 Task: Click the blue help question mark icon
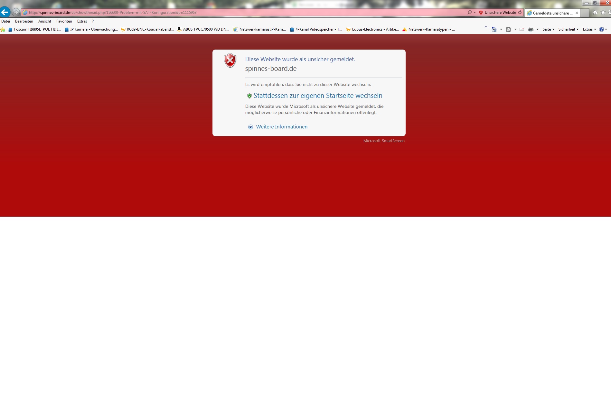pyautogui.click(x=601, y=29)
